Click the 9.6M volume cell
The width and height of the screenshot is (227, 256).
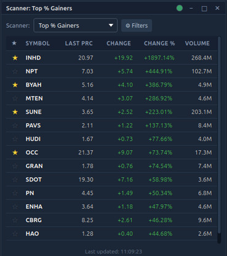(x=205, y=220)
